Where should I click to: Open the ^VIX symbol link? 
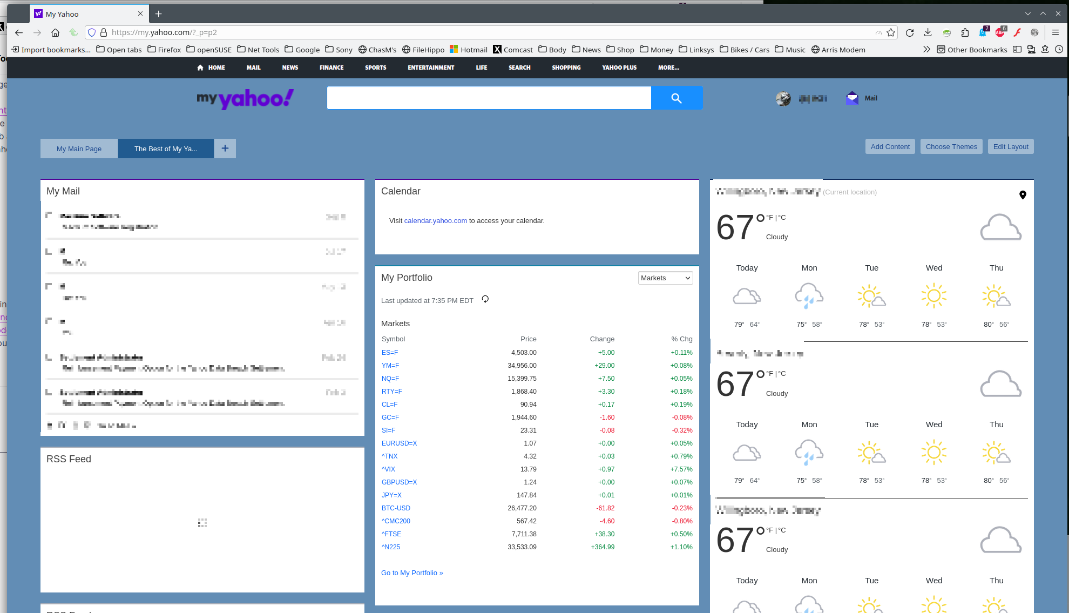(388, 469)
